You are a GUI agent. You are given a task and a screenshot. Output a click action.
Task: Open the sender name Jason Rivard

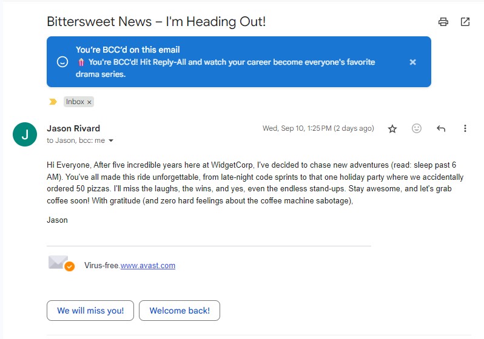coord(73,128)
